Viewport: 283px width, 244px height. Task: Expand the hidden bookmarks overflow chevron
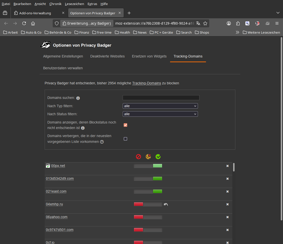[x=237, y=32]
